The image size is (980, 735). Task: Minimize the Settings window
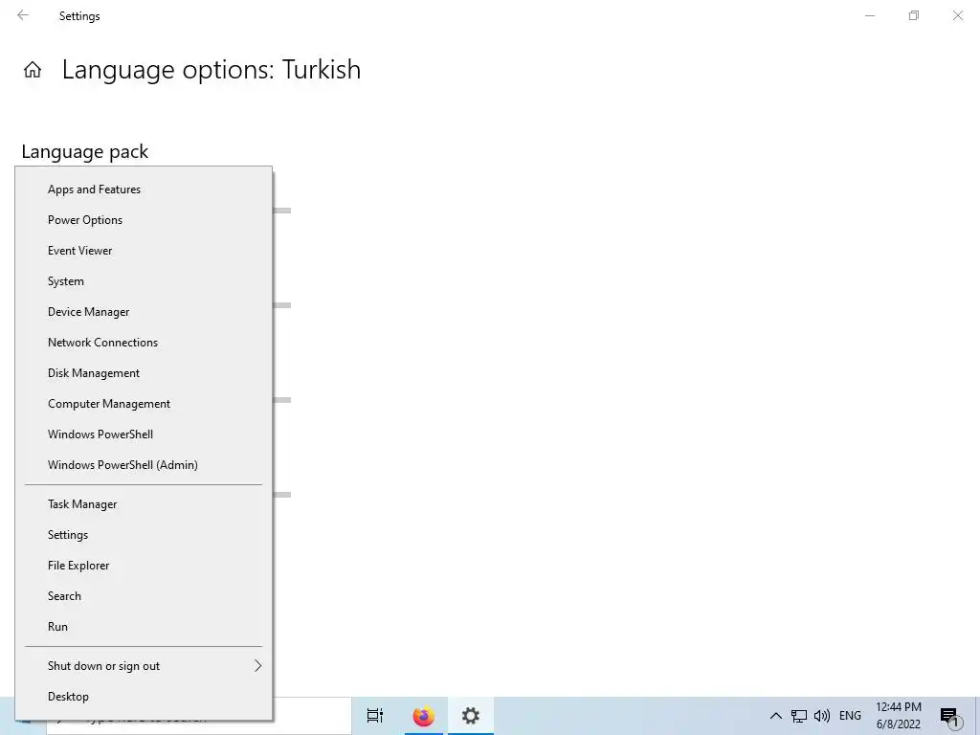870,15
